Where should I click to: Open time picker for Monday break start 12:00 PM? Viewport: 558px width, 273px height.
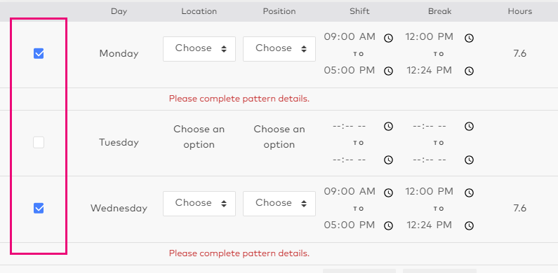(x=470, y=38)
